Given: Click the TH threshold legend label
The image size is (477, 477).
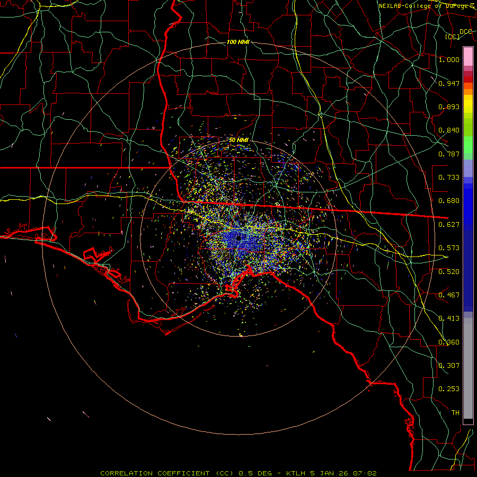Looking at the screenshot, I should click(455, 413).
